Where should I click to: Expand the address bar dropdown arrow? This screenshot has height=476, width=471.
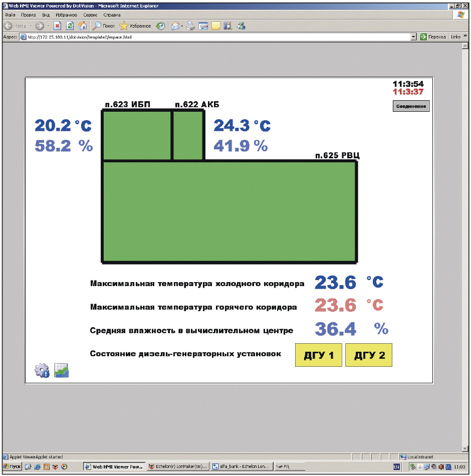tap(413, 37)
